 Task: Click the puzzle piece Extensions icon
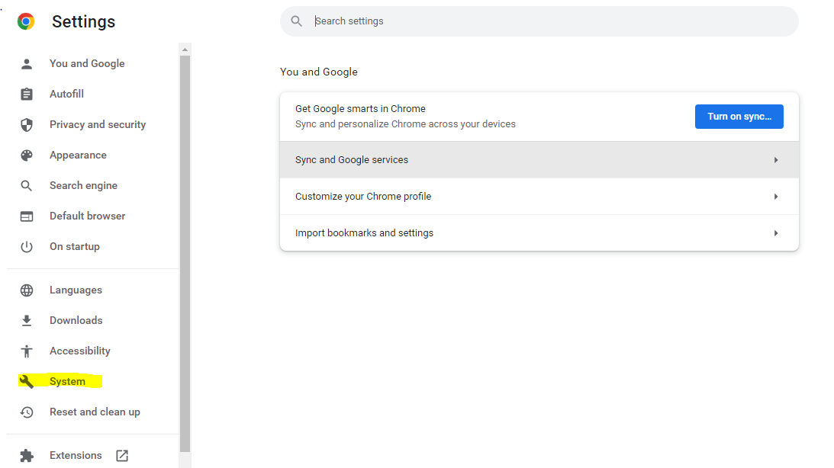27,456
